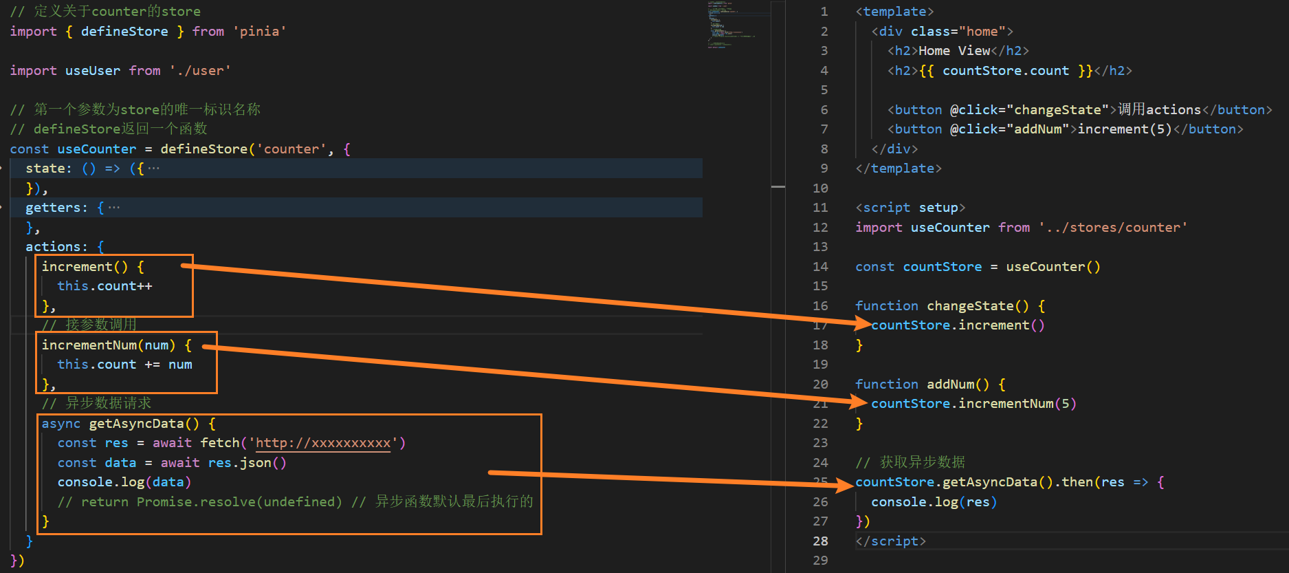
Task: Click the @click="addNum" attribute
Action: pos(1010,129)
